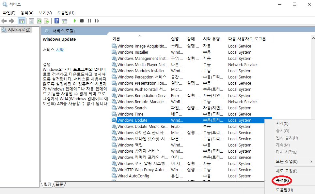The height and width of the screenshot is (194, 315).
Task: Click the 서비스 title bar app icon
Action: click(5, 4)
